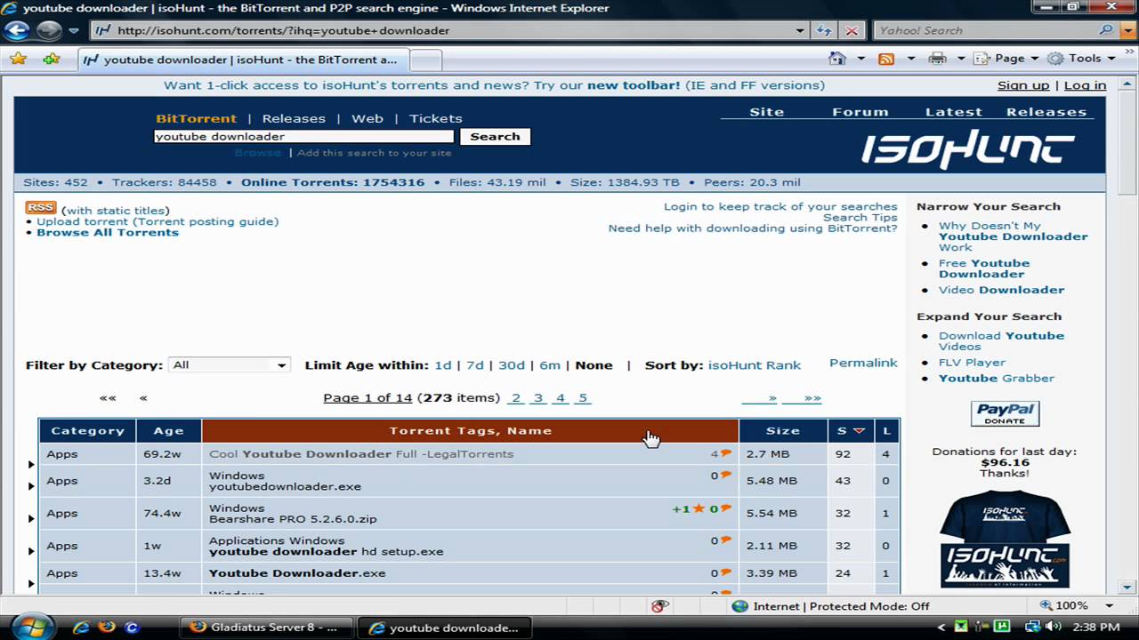Open the Tools menu dropdown

[x=1081, y=59]
